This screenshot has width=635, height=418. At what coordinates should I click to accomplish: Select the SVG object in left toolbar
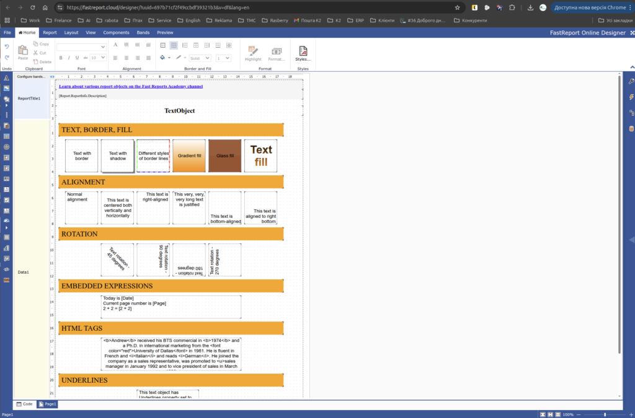coord(7,280)
